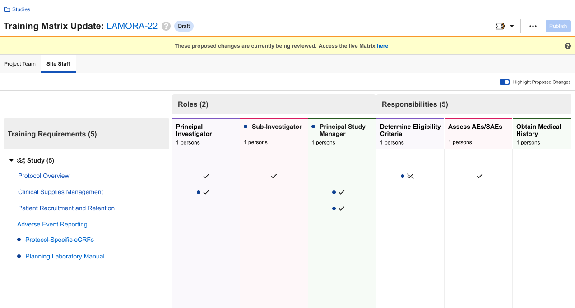Click the Draft status badge

point(184,26)
